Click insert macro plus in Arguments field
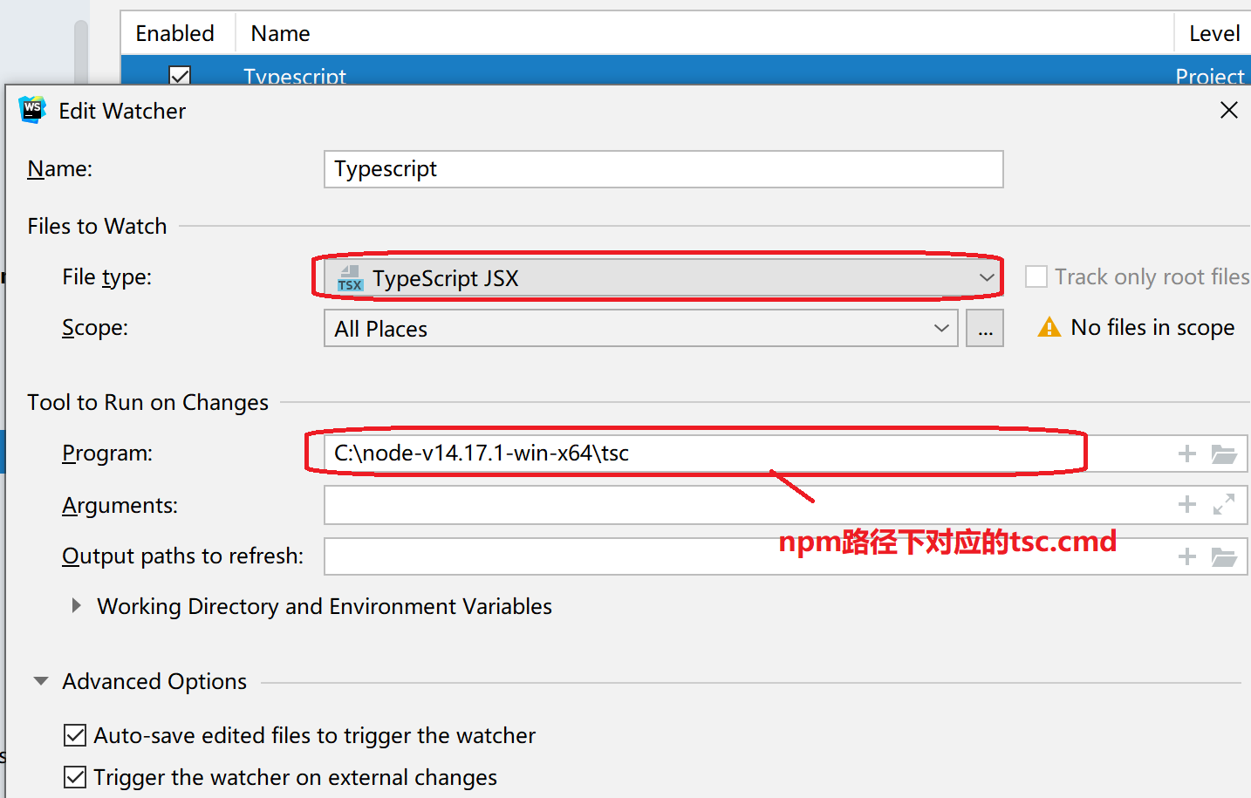Screen dimensions: 1251x798 coord(1186,504)
